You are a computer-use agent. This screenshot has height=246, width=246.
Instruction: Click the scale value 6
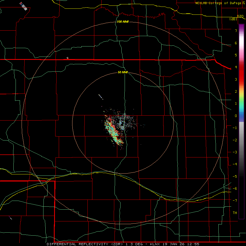click(x=236, y=43)
